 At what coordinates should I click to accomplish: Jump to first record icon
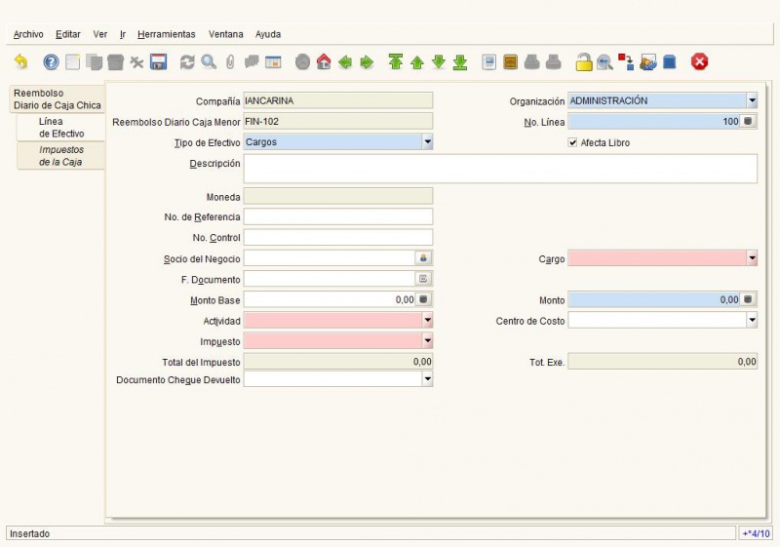(396, 62)
